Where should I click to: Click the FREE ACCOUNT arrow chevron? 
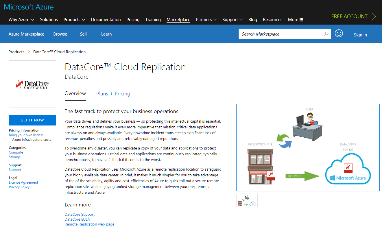click(374, 16)
